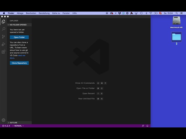Collapse the NO FOLDER OPENED section

point(19,25)
